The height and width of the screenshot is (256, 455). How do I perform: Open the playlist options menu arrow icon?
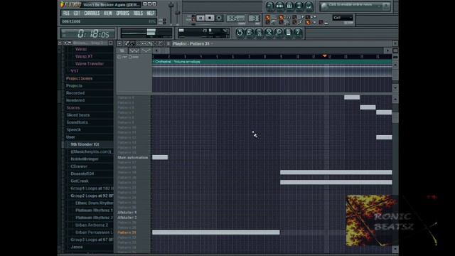click(x=119, y=43)
